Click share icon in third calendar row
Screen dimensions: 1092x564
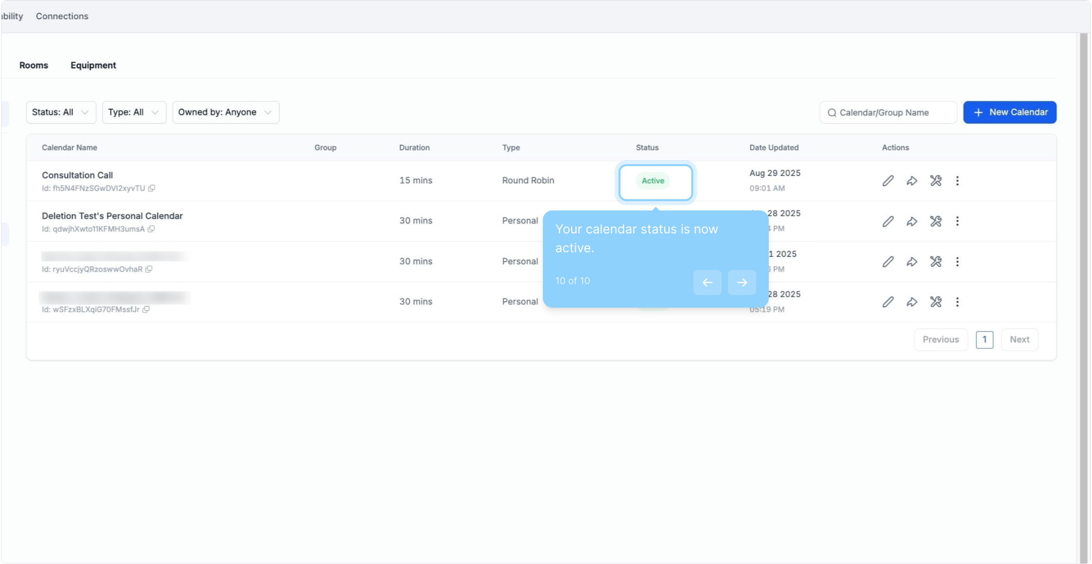912,262
